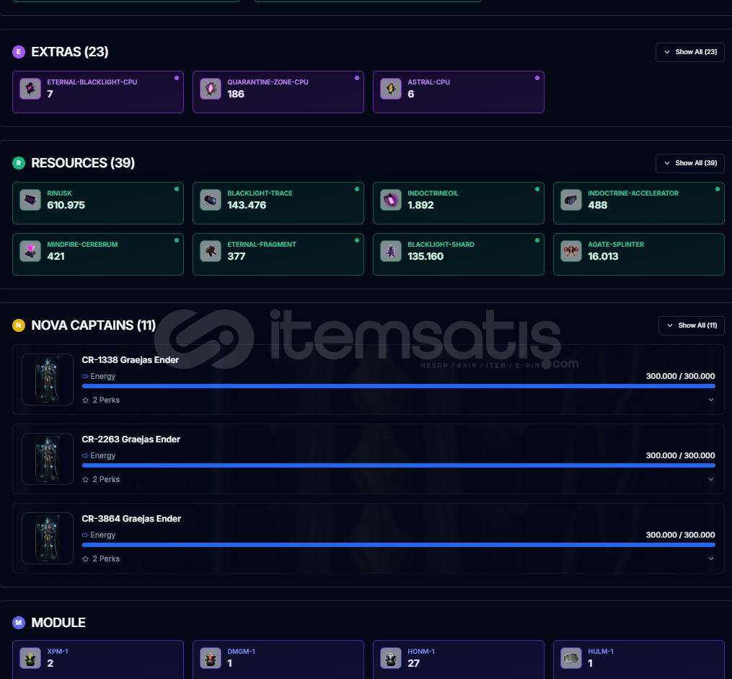Click the CR-2263 energy progress bar
The width and height of the screenshot is (732, 679).
pos(399,465)
